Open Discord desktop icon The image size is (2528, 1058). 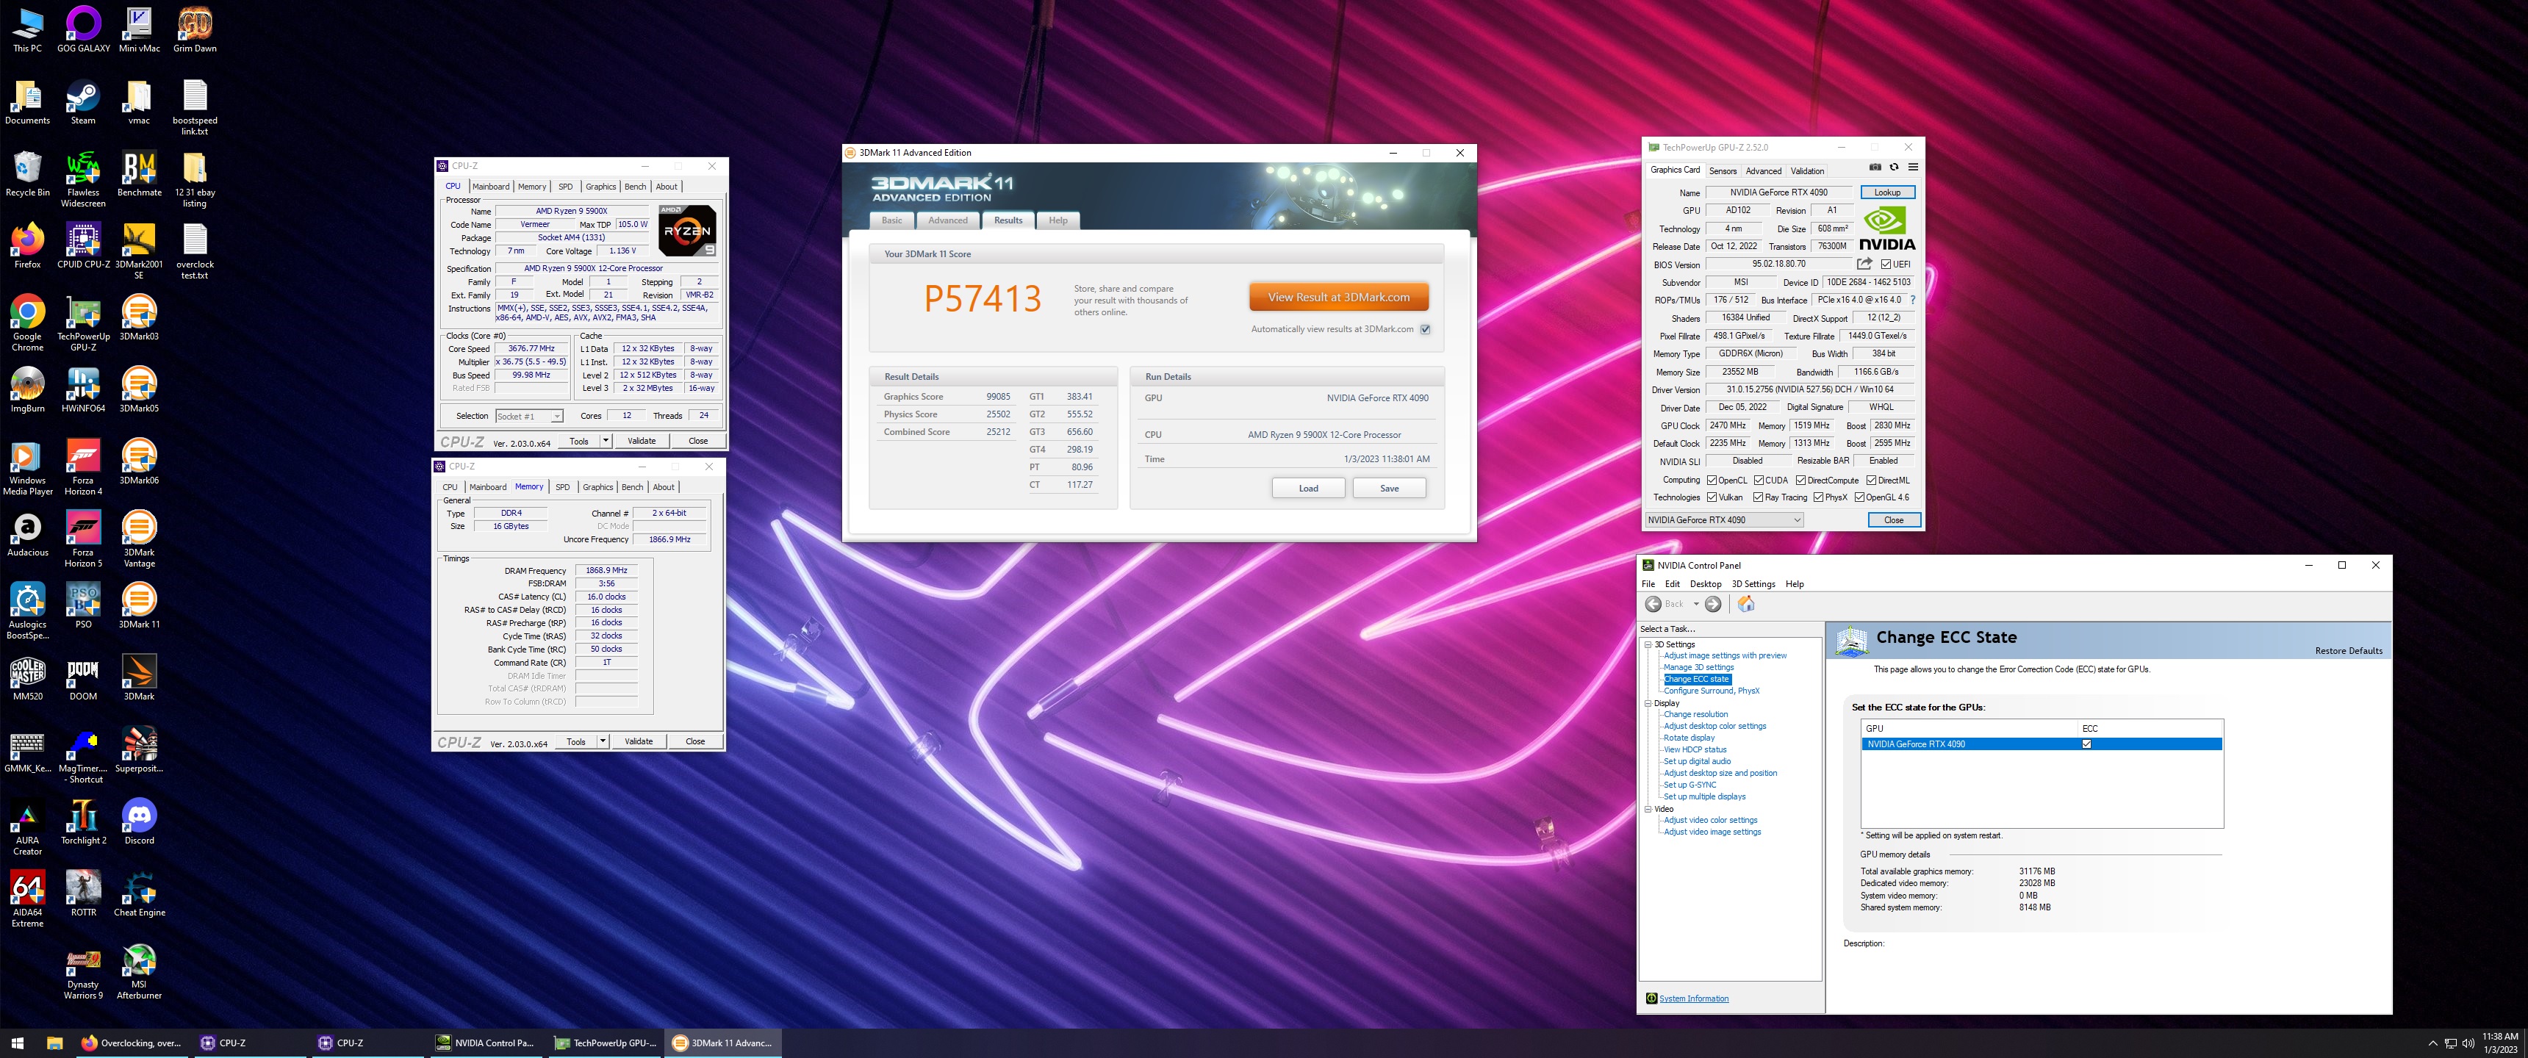click(140, 821)
